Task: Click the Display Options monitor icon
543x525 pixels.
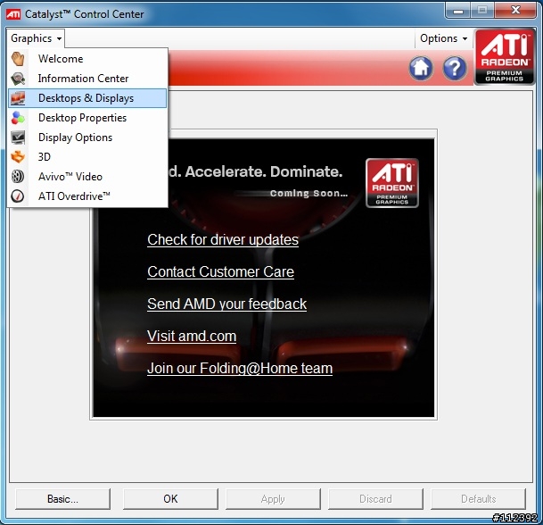Action: click(x=18, y=137)
